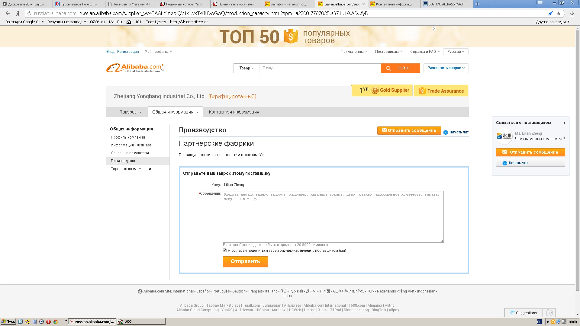Collapse the contact supplier side panel arrow
This screenshot has width=580, height=326.
click(x=564, y=123)
